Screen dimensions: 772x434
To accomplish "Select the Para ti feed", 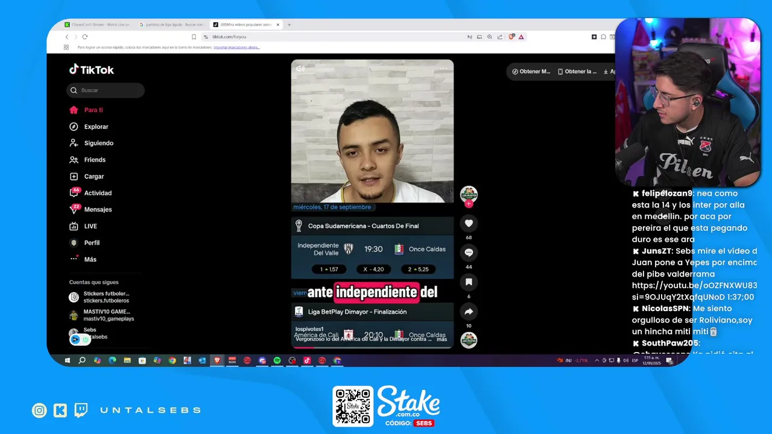I will coord(86,110).
